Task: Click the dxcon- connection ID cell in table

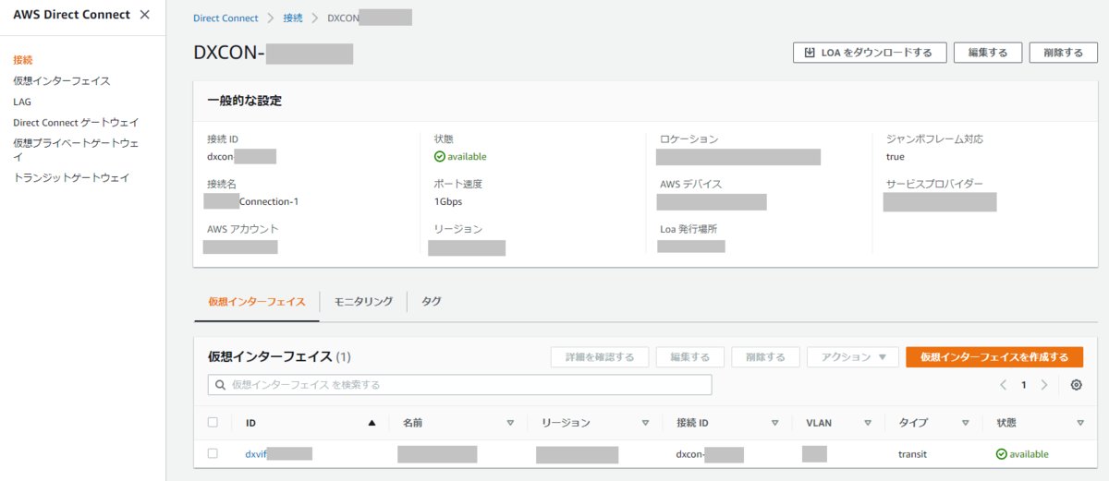Action: coord(710,454)
